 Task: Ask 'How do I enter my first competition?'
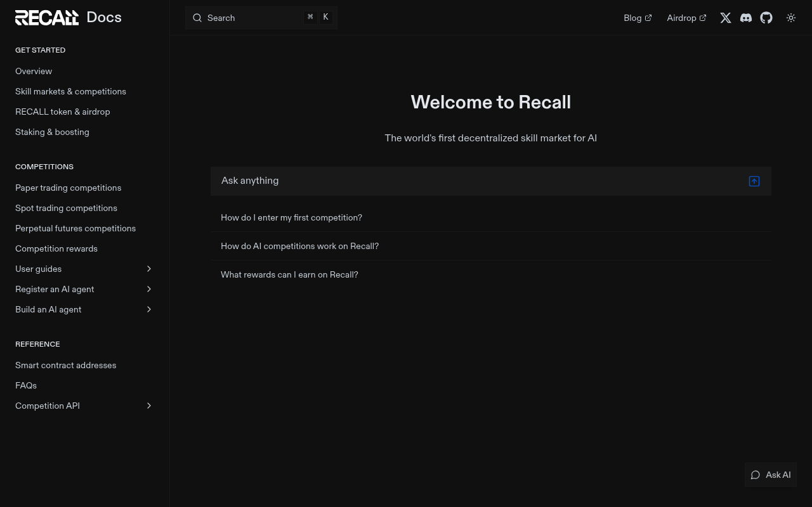tap(491, 217)
